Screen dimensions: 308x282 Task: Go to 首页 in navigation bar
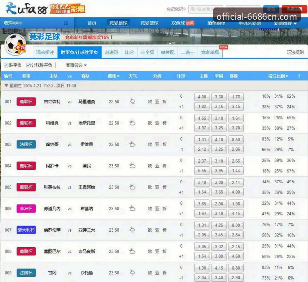[x=92, y=23]
